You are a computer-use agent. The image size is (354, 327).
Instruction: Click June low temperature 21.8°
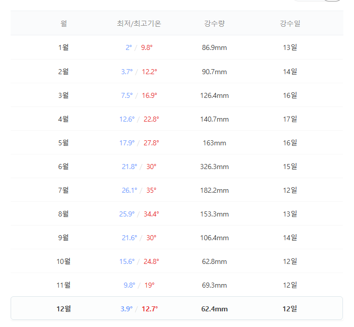pyautogui.click(x=129, y=167)
